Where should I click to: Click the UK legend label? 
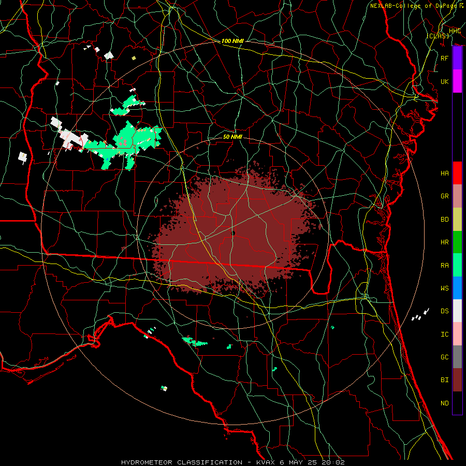pos(444,81)
